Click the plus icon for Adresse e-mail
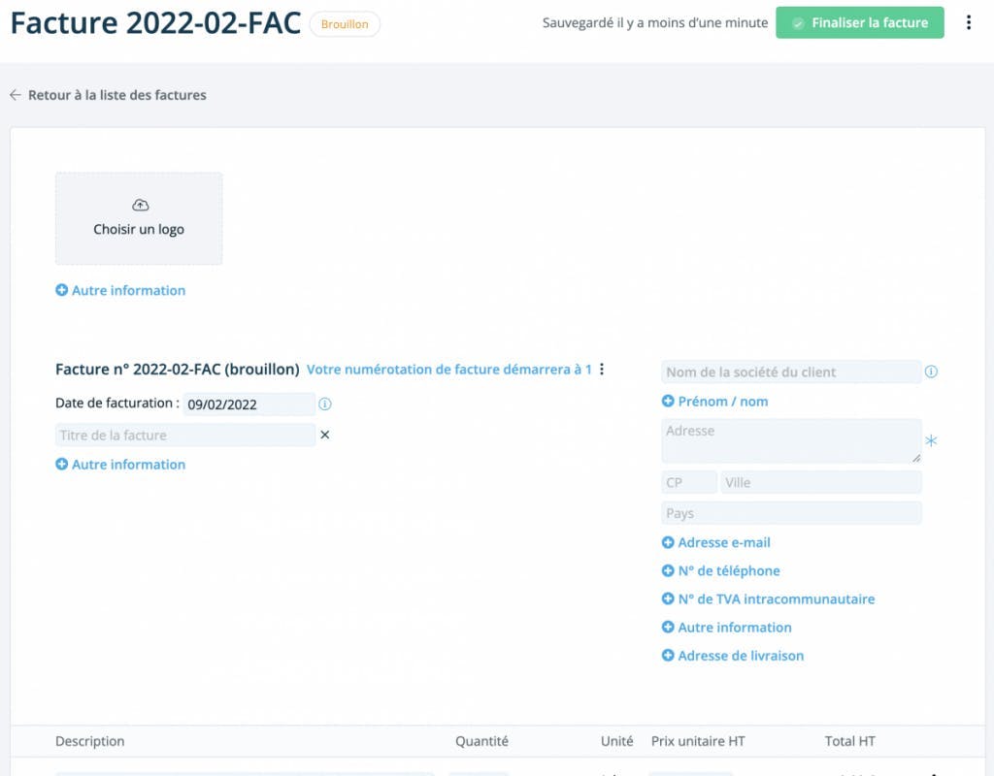Screen dimensions: 994x776 click(x=668, y=542)
